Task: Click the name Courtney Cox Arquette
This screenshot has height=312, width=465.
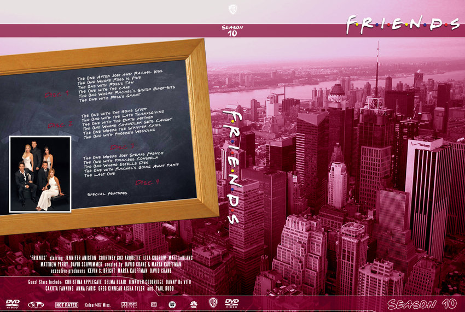Action: click(119, 258)
